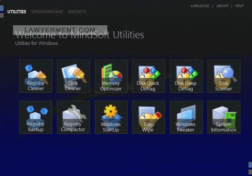This screenshot has height=176, width=252.
Task: Open Disk Deep Defrag tool
Action: 186,76
